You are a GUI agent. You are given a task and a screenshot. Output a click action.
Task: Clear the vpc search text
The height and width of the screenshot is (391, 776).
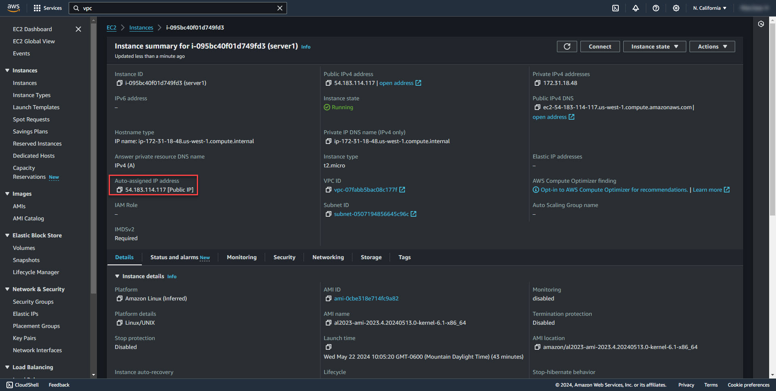pos(280,8)
